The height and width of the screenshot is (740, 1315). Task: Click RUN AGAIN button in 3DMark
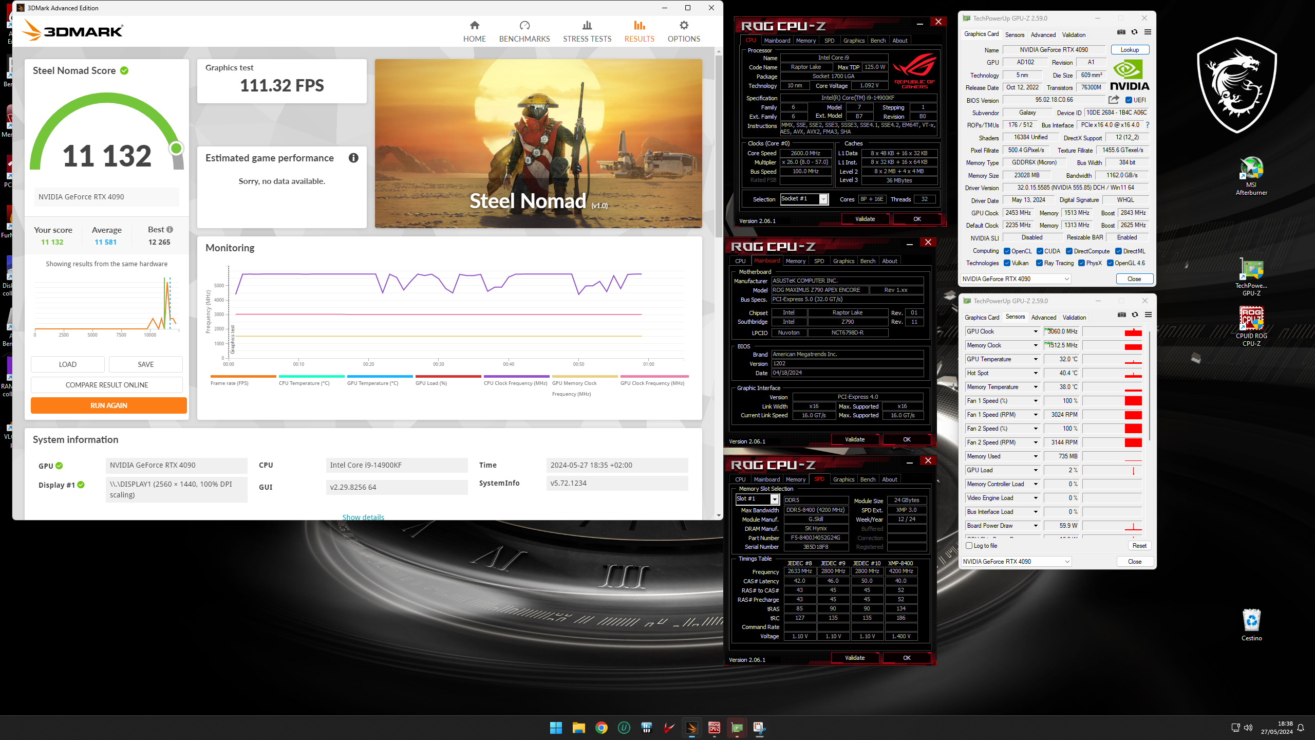(x=108, y=405)
